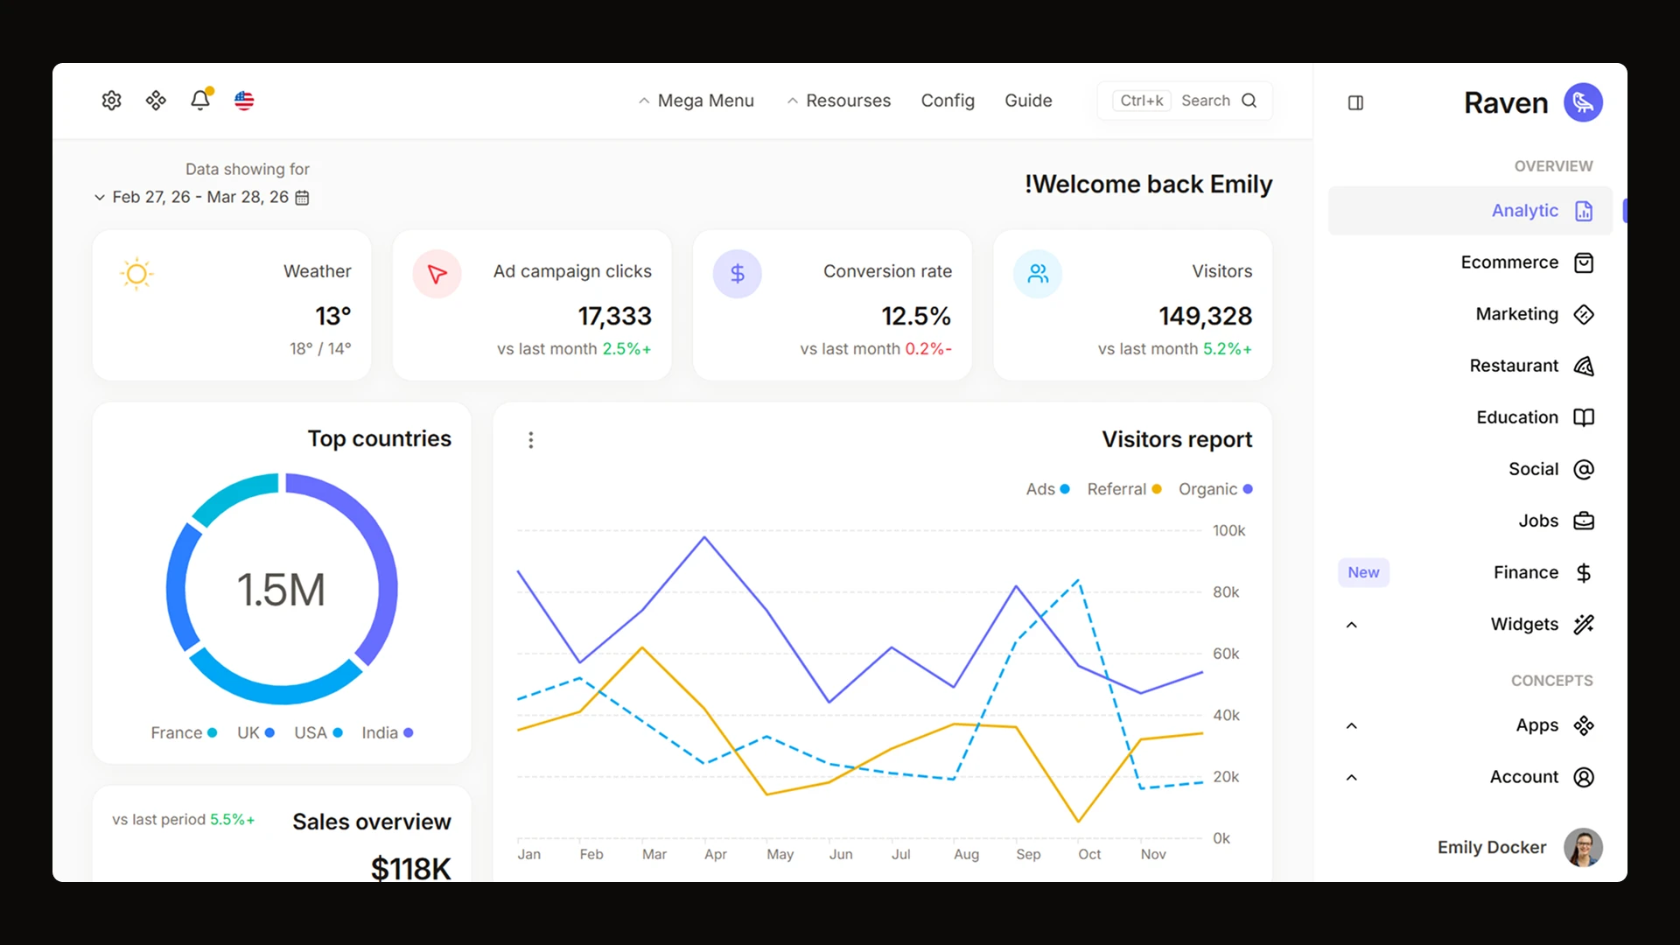Click the Ad campaign cursor icon
1680x945 pixels.
click(437, 274)
